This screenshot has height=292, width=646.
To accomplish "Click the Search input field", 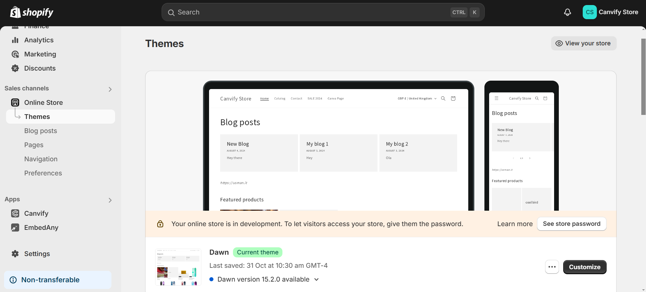I will click(x=323, y=12).
